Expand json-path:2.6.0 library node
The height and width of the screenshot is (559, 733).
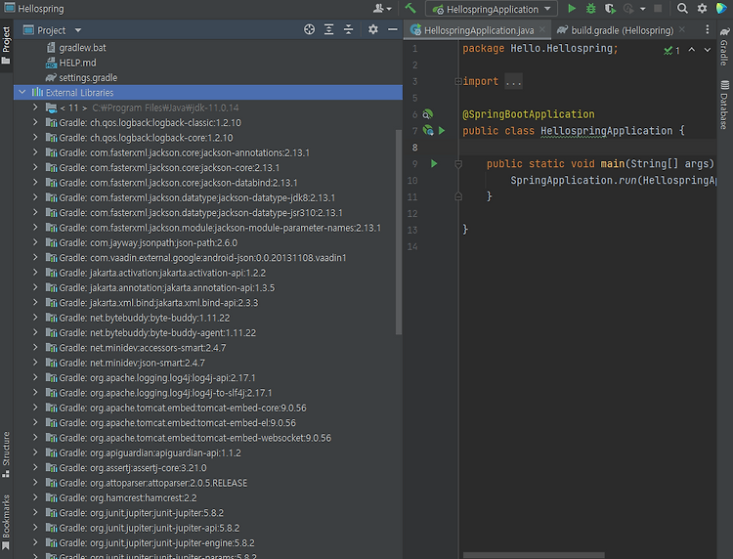[35, 242]
